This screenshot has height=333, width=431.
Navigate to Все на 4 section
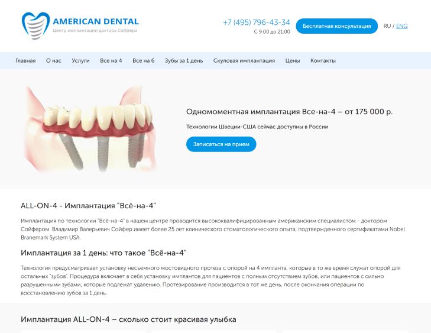(x=111, y=61)
